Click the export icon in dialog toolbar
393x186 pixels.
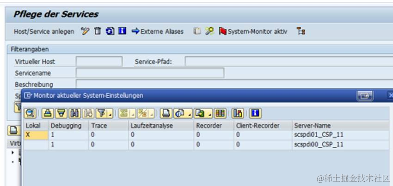click(x=200, y=113)
